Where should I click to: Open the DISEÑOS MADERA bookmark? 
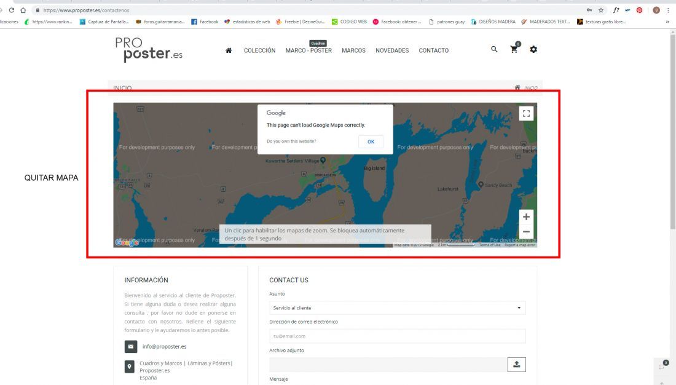coord(493,22)
